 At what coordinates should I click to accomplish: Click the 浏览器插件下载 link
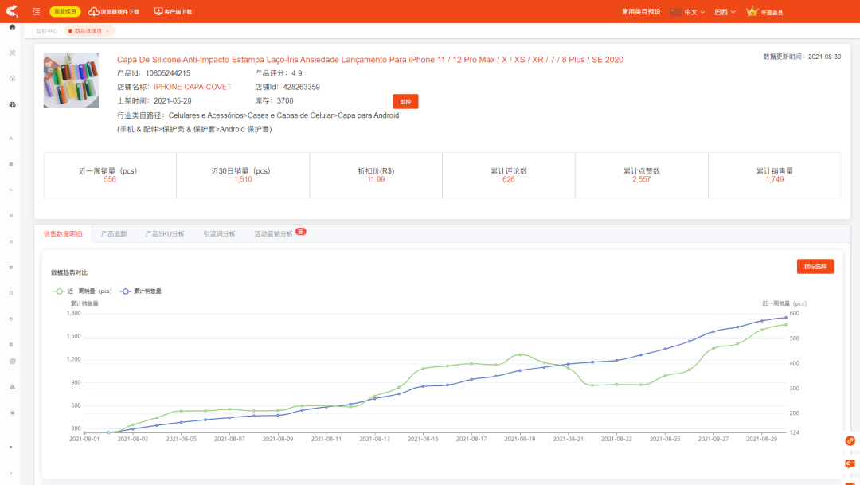pos(119,11)
